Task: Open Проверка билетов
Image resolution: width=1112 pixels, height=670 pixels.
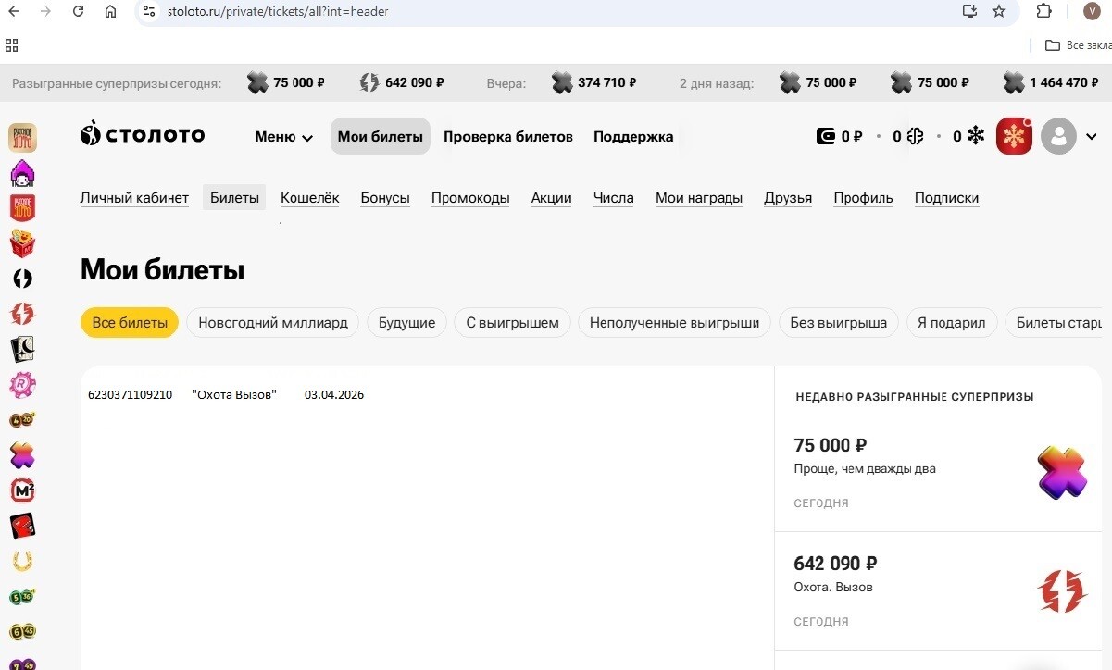Action: 508,137
